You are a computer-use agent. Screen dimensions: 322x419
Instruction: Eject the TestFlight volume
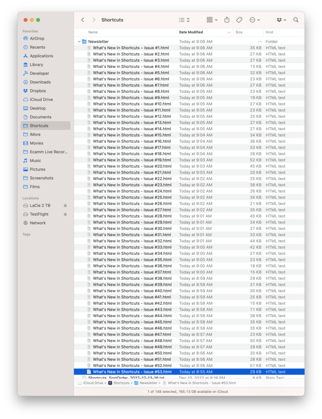pyautogui.click(x=65, y=214)
